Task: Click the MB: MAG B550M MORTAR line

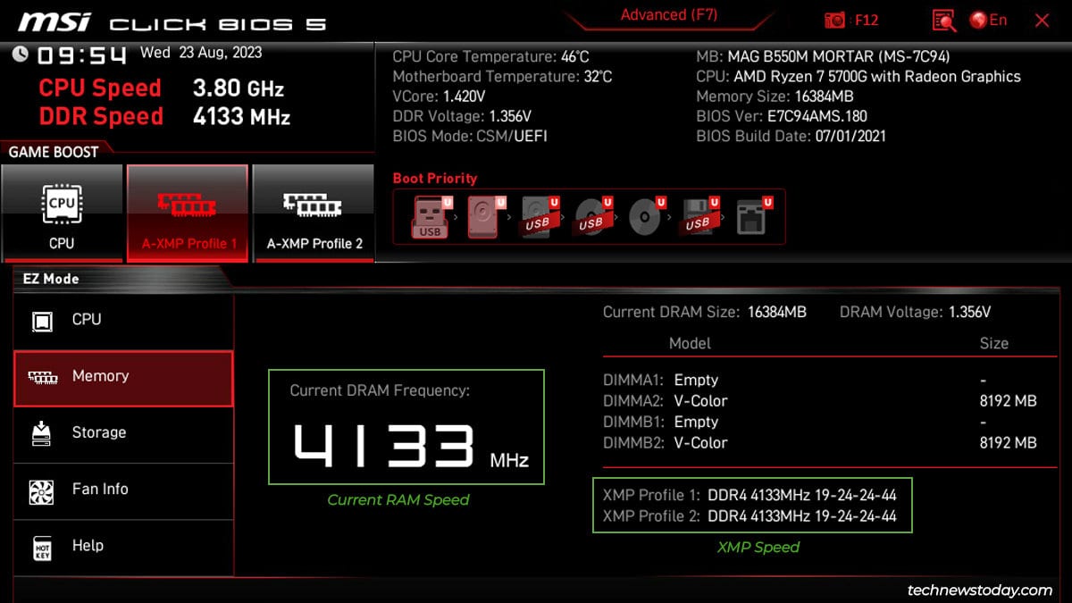Action: pos(823,57)
